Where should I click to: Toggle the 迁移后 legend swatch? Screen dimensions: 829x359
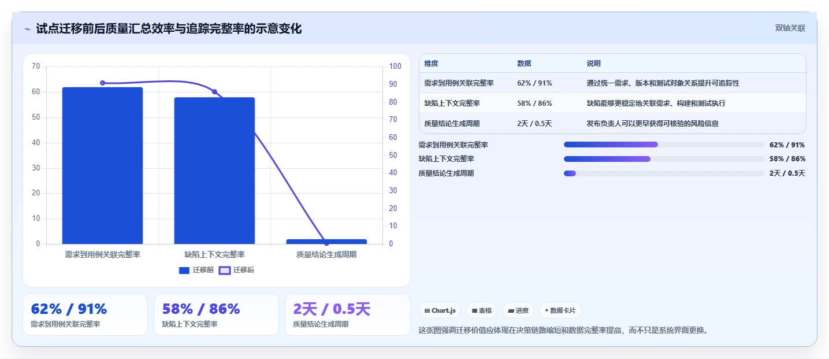225,270
